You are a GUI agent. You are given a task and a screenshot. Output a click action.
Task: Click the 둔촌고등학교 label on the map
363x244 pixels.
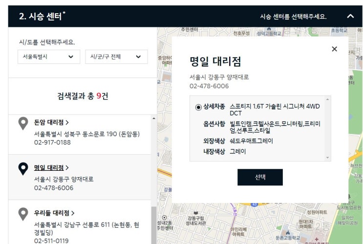pyautogui.click(x=288, y=238)
